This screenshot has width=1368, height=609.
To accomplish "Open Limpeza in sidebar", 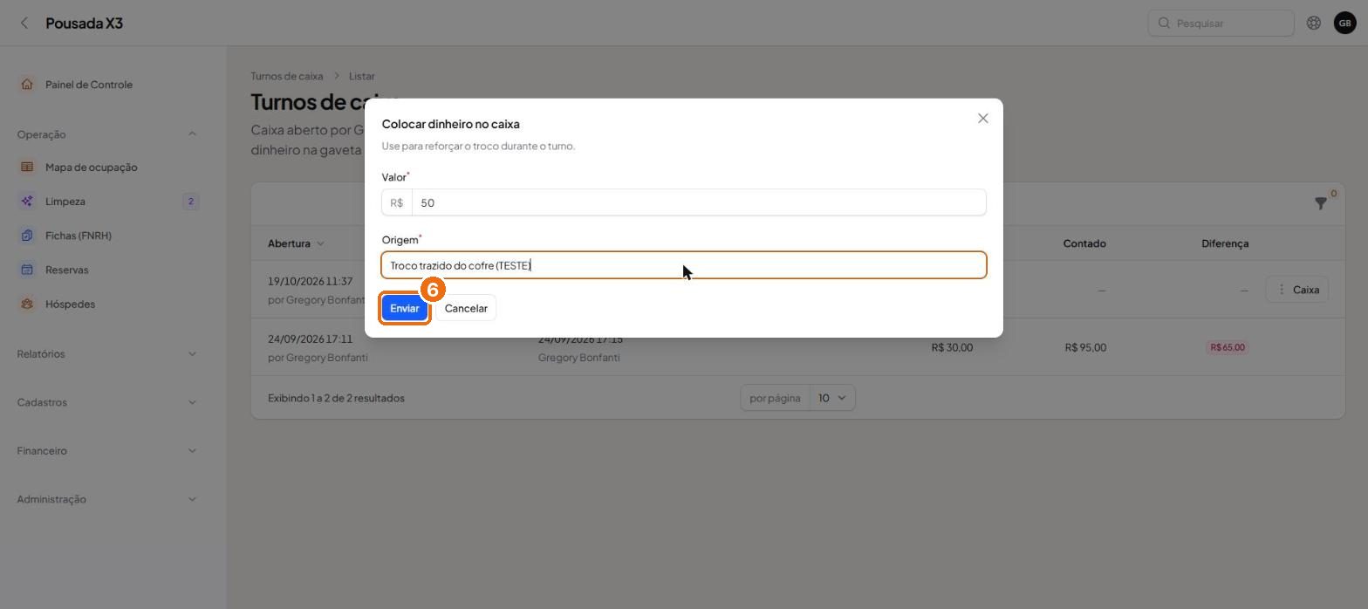I will point(65,202).
